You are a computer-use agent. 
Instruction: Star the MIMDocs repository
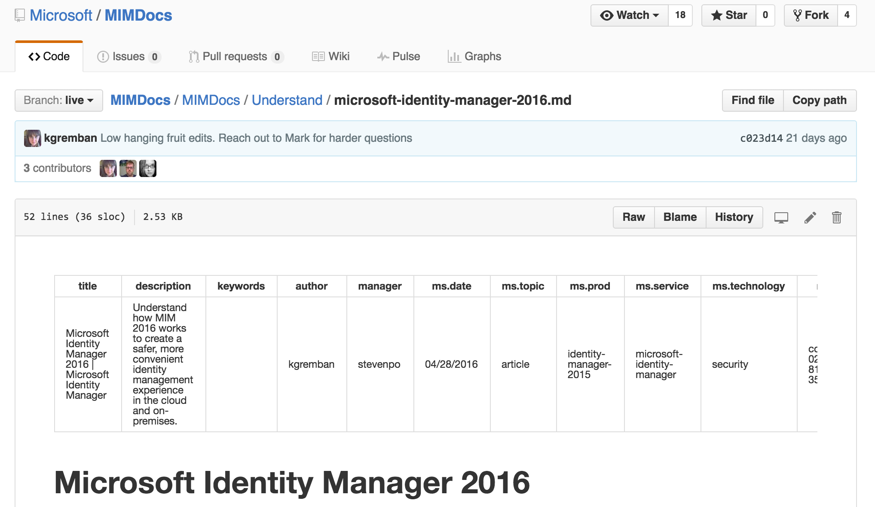click(729, 15)
